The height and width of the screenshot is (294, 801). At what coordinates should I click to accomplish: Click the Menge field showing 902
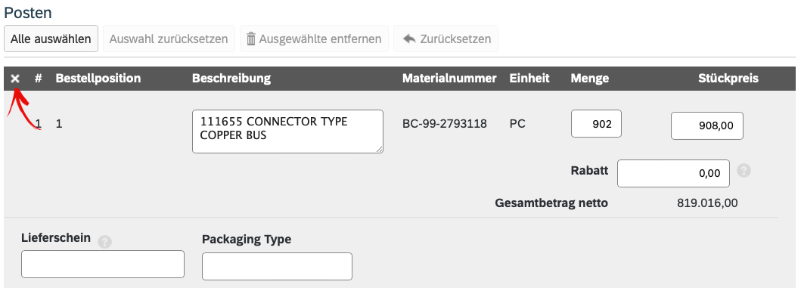click(596, 123)
